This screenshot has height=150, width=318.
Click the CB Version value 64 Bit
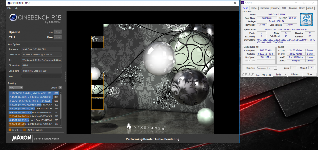click(42, 65)
